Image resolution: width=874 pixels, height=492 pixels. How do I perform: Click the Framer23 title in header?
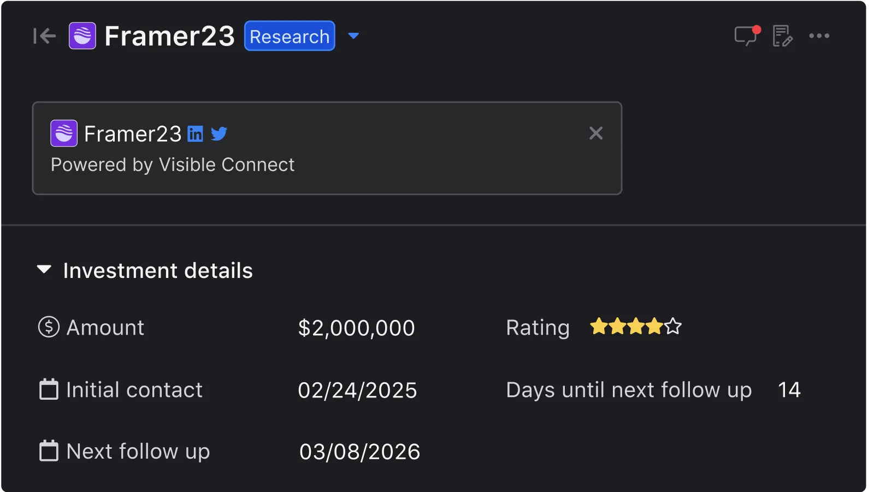[x=169, y=36]
